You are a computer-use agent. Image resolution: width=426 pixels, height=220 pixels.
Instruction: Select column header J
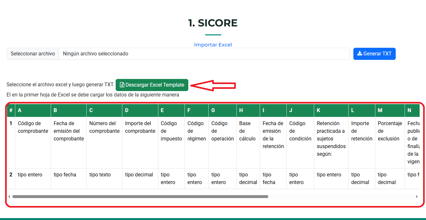300,110
